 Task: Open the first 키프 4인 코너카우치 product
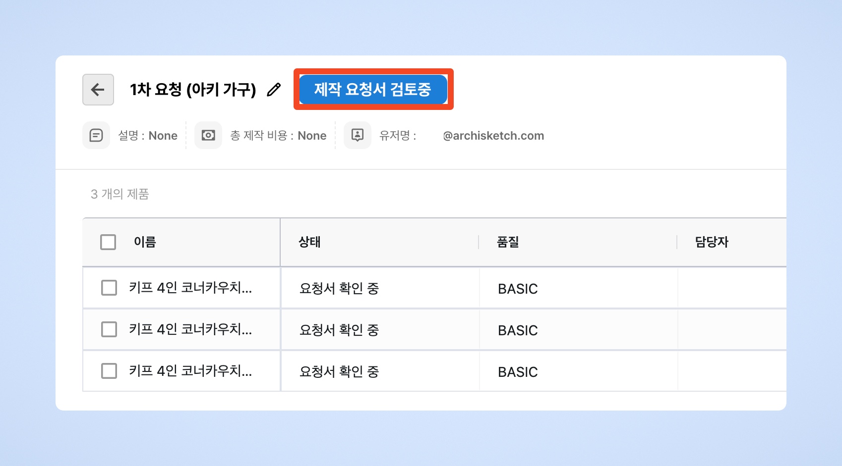(x=190, y=288)
